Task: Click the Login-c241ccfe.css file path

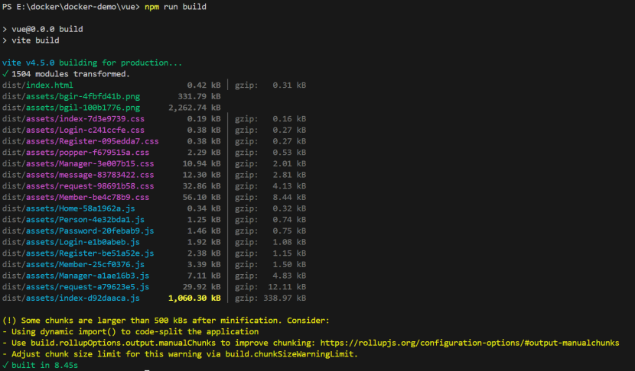Action: (73, 130)
